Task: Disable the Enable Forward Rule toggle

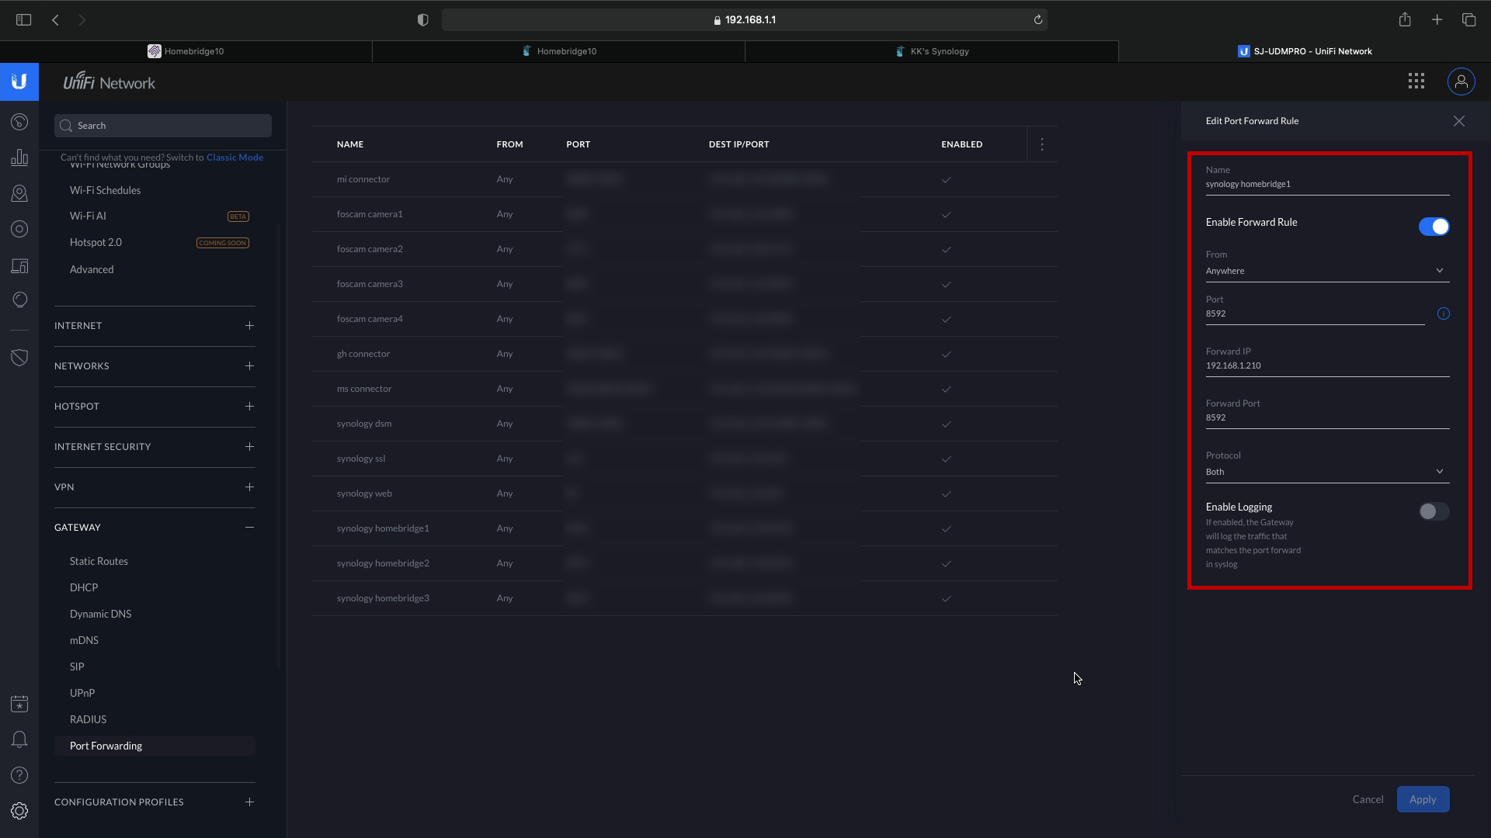Action: 1433,227
